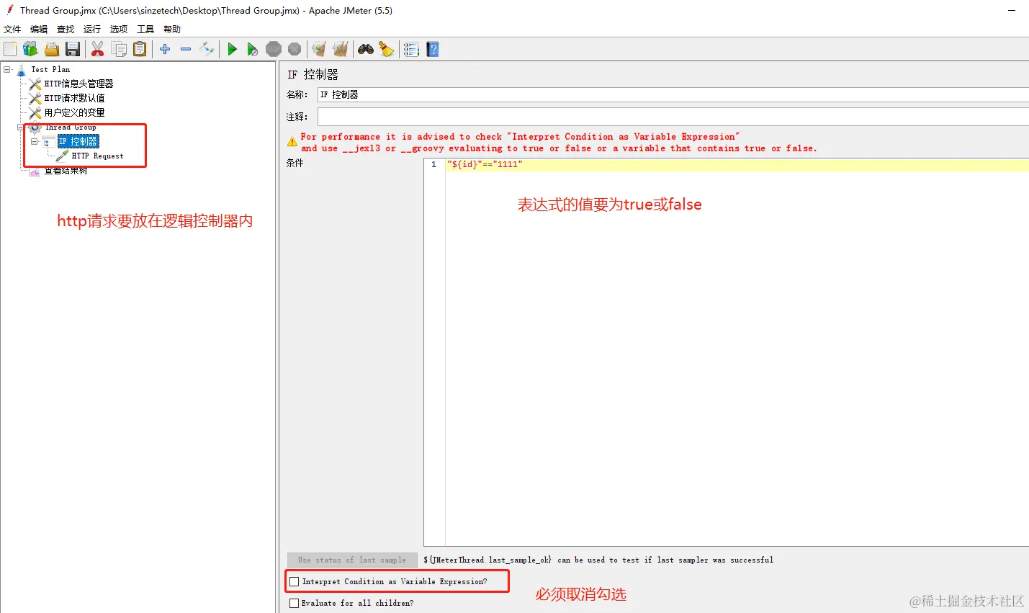Image resolution: width=1029 pixels, height=613 pixels.
Task: Click the Use status of last sample button
Action: click(352, 560)
